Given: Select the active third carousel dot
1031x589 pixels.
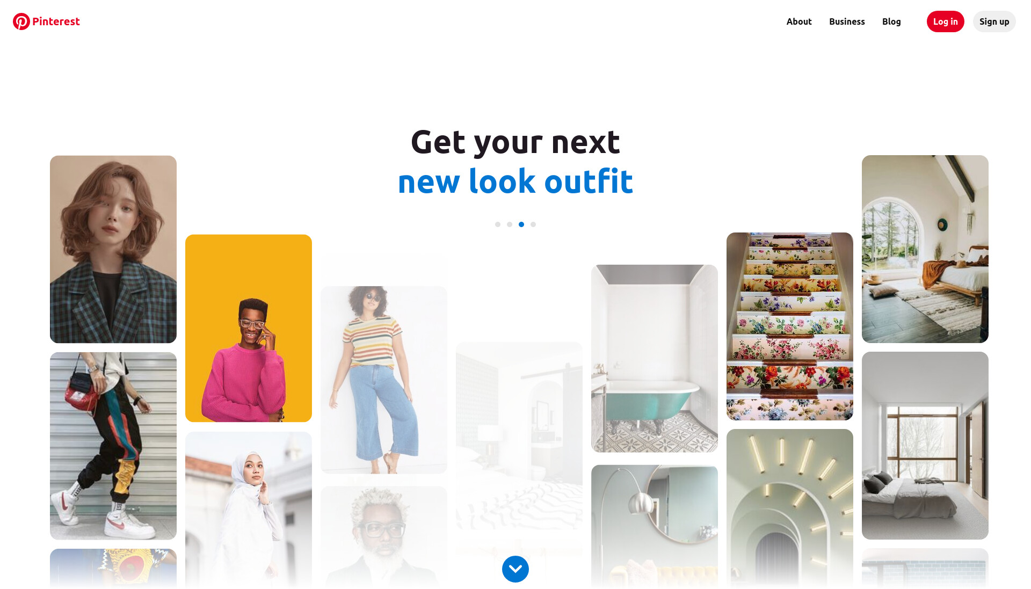Looking at the screenshot, I should 521,224.
